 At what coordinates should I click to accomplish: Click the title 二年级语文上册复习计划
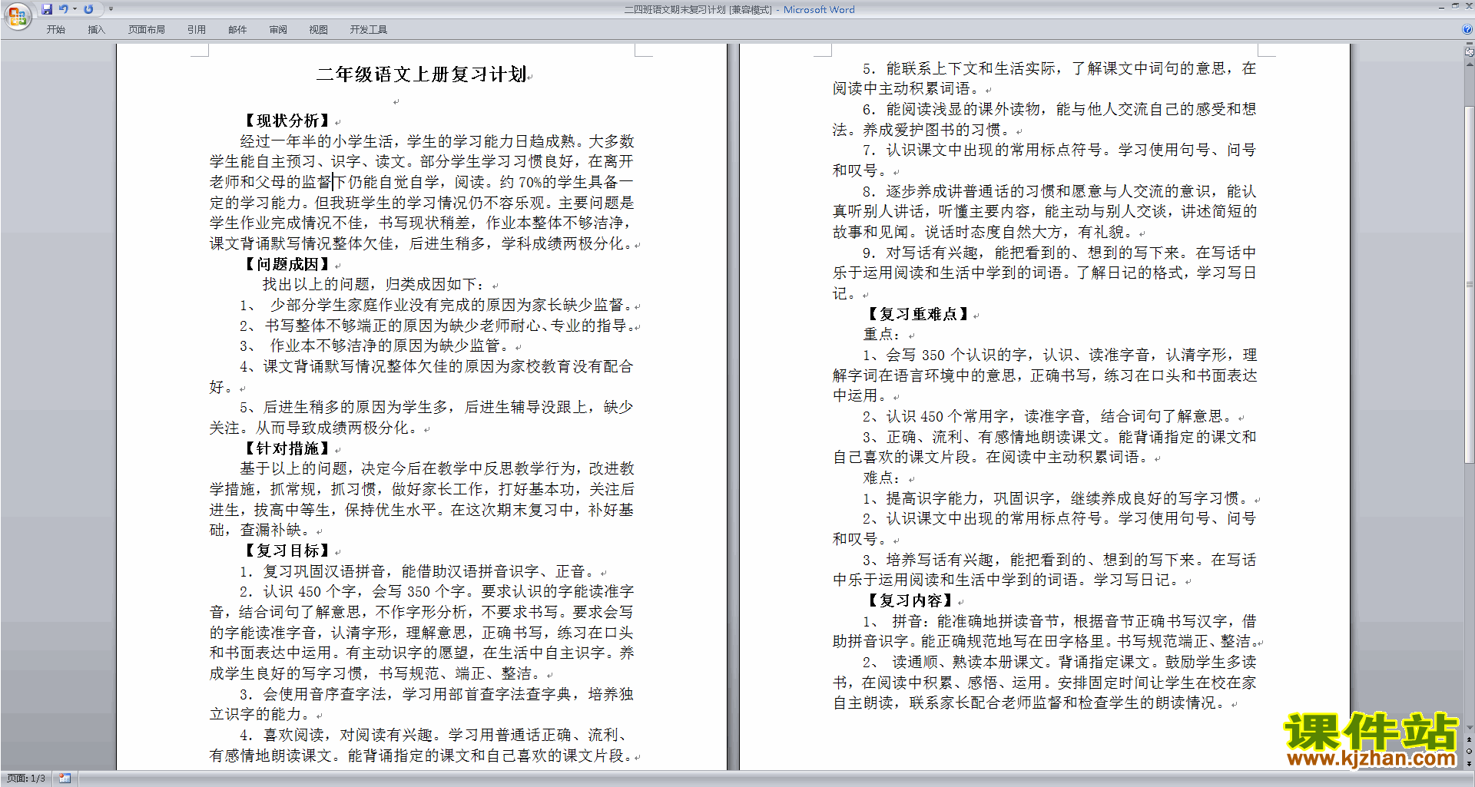[x=421, y=74]
